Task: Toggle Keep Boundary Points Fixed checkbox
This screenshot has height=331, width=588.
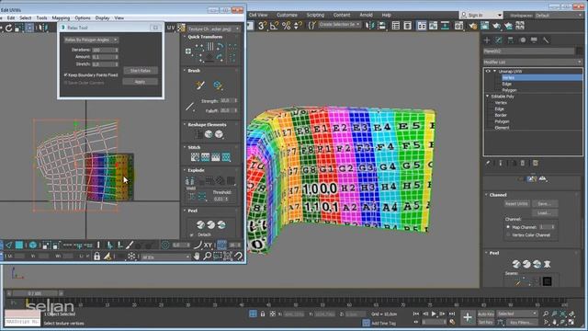Action: pyautogui.click(x=66, y=75)
